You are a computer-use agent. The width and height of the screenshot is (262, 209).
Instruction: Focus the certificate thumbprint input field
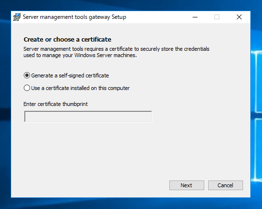88,117
